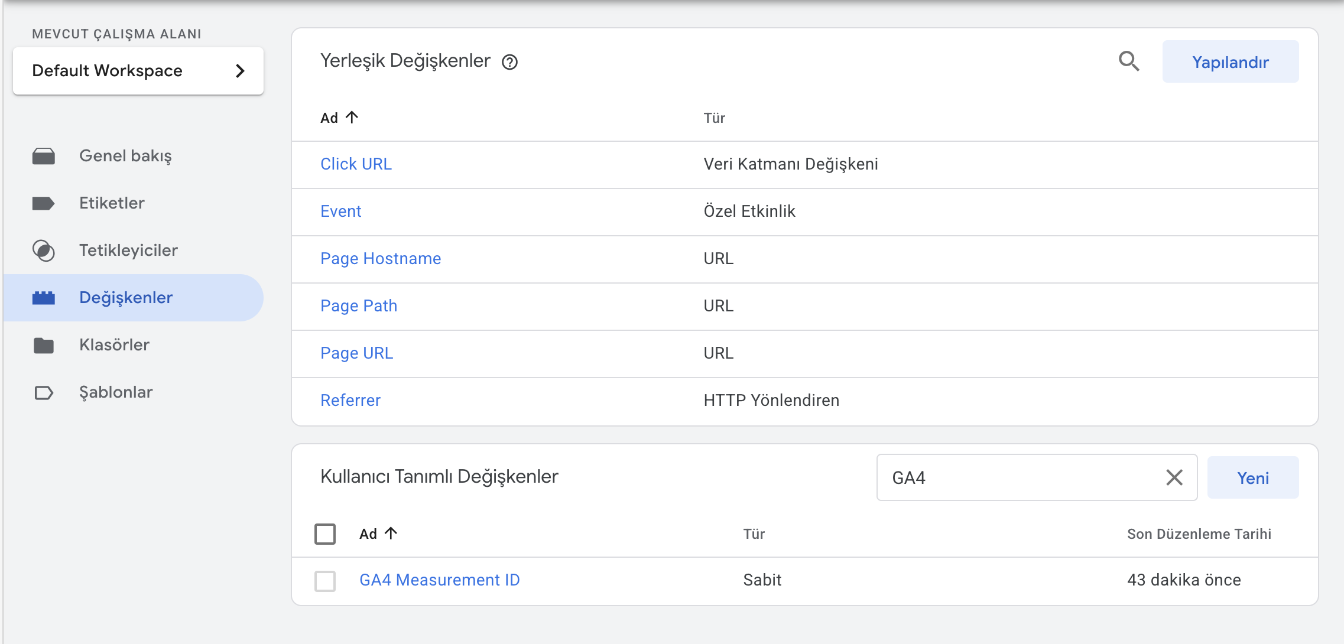Click the Yapılandır button

(1231, 61)
